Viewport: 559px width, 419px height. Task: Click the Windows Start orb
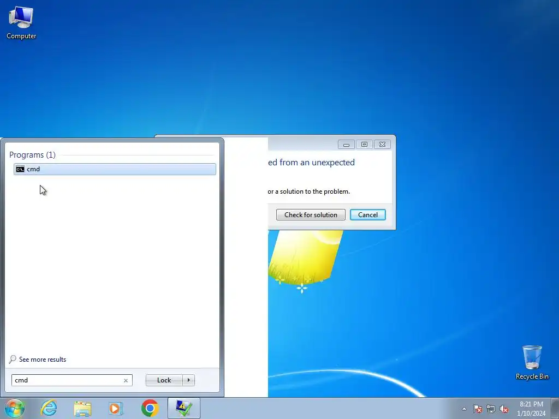tap(15, 408)
